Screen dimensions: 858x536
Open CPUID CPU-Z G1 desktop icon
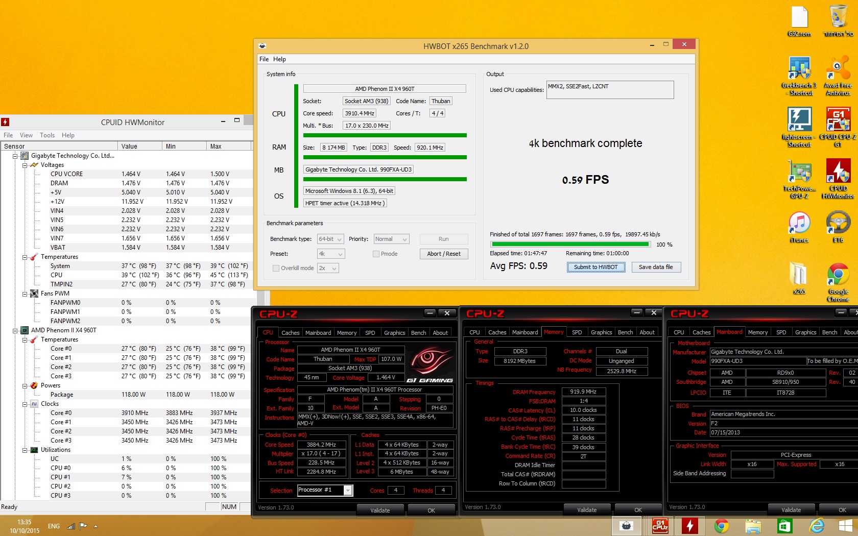click(x=838, y=127)
